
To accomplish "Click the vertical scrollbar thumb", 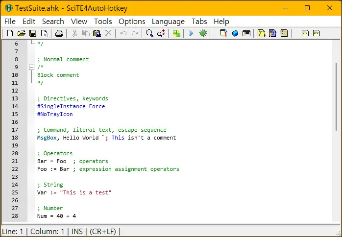I will tap(337, 96).
